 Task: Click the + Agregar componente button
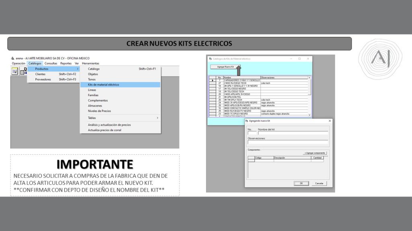coord(315,153)
